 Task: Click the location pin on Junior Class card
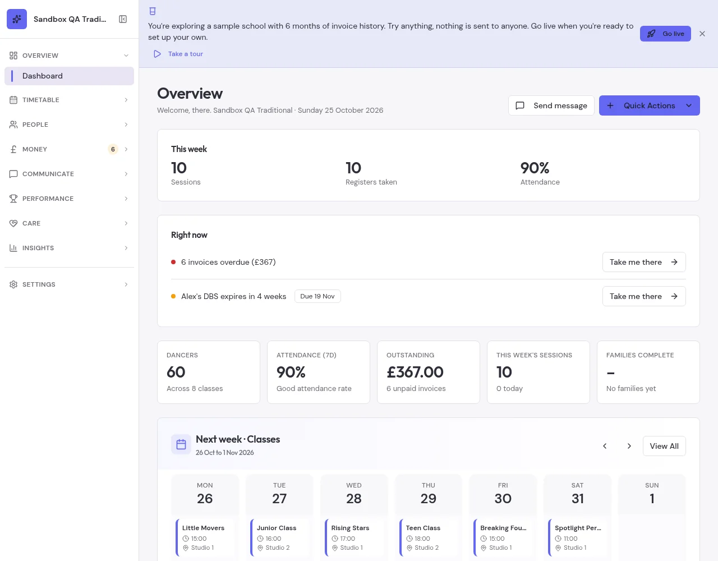[260, 548]
